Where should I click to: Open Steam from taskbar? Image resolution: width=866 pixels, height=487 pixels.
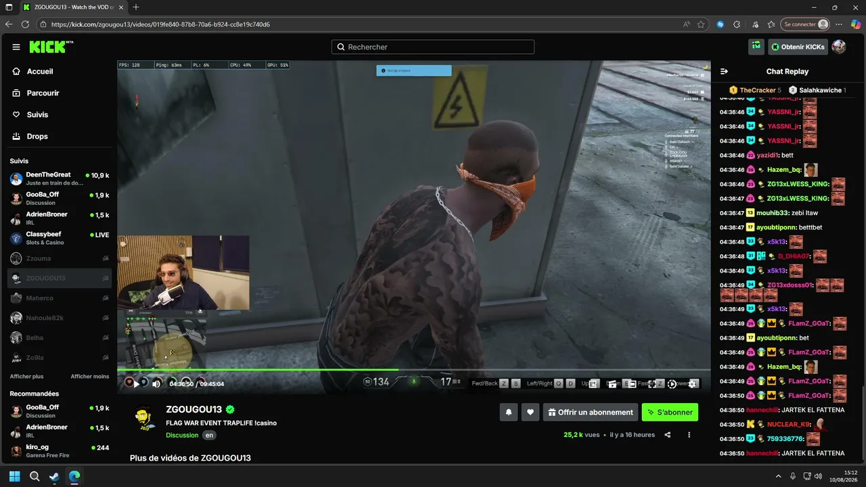click(54, 476)
